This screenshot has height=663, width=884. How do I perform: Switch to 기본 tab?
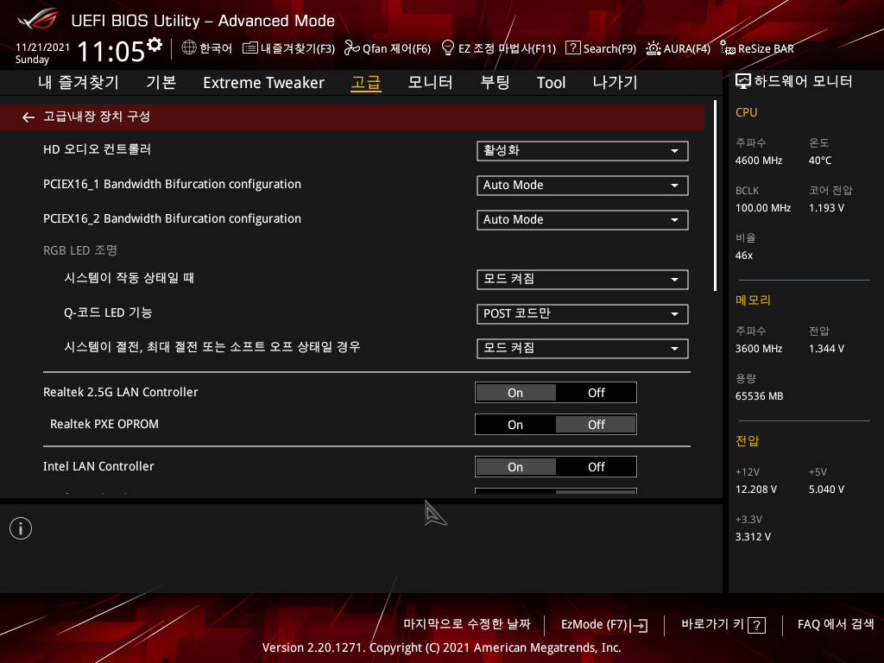[161, 83]
